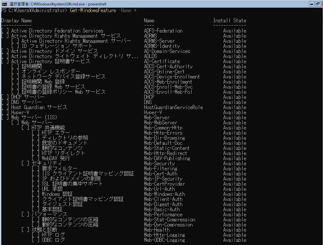
Task: Click the Web-Cert-Auth feature name
Action: coord(161,174)
